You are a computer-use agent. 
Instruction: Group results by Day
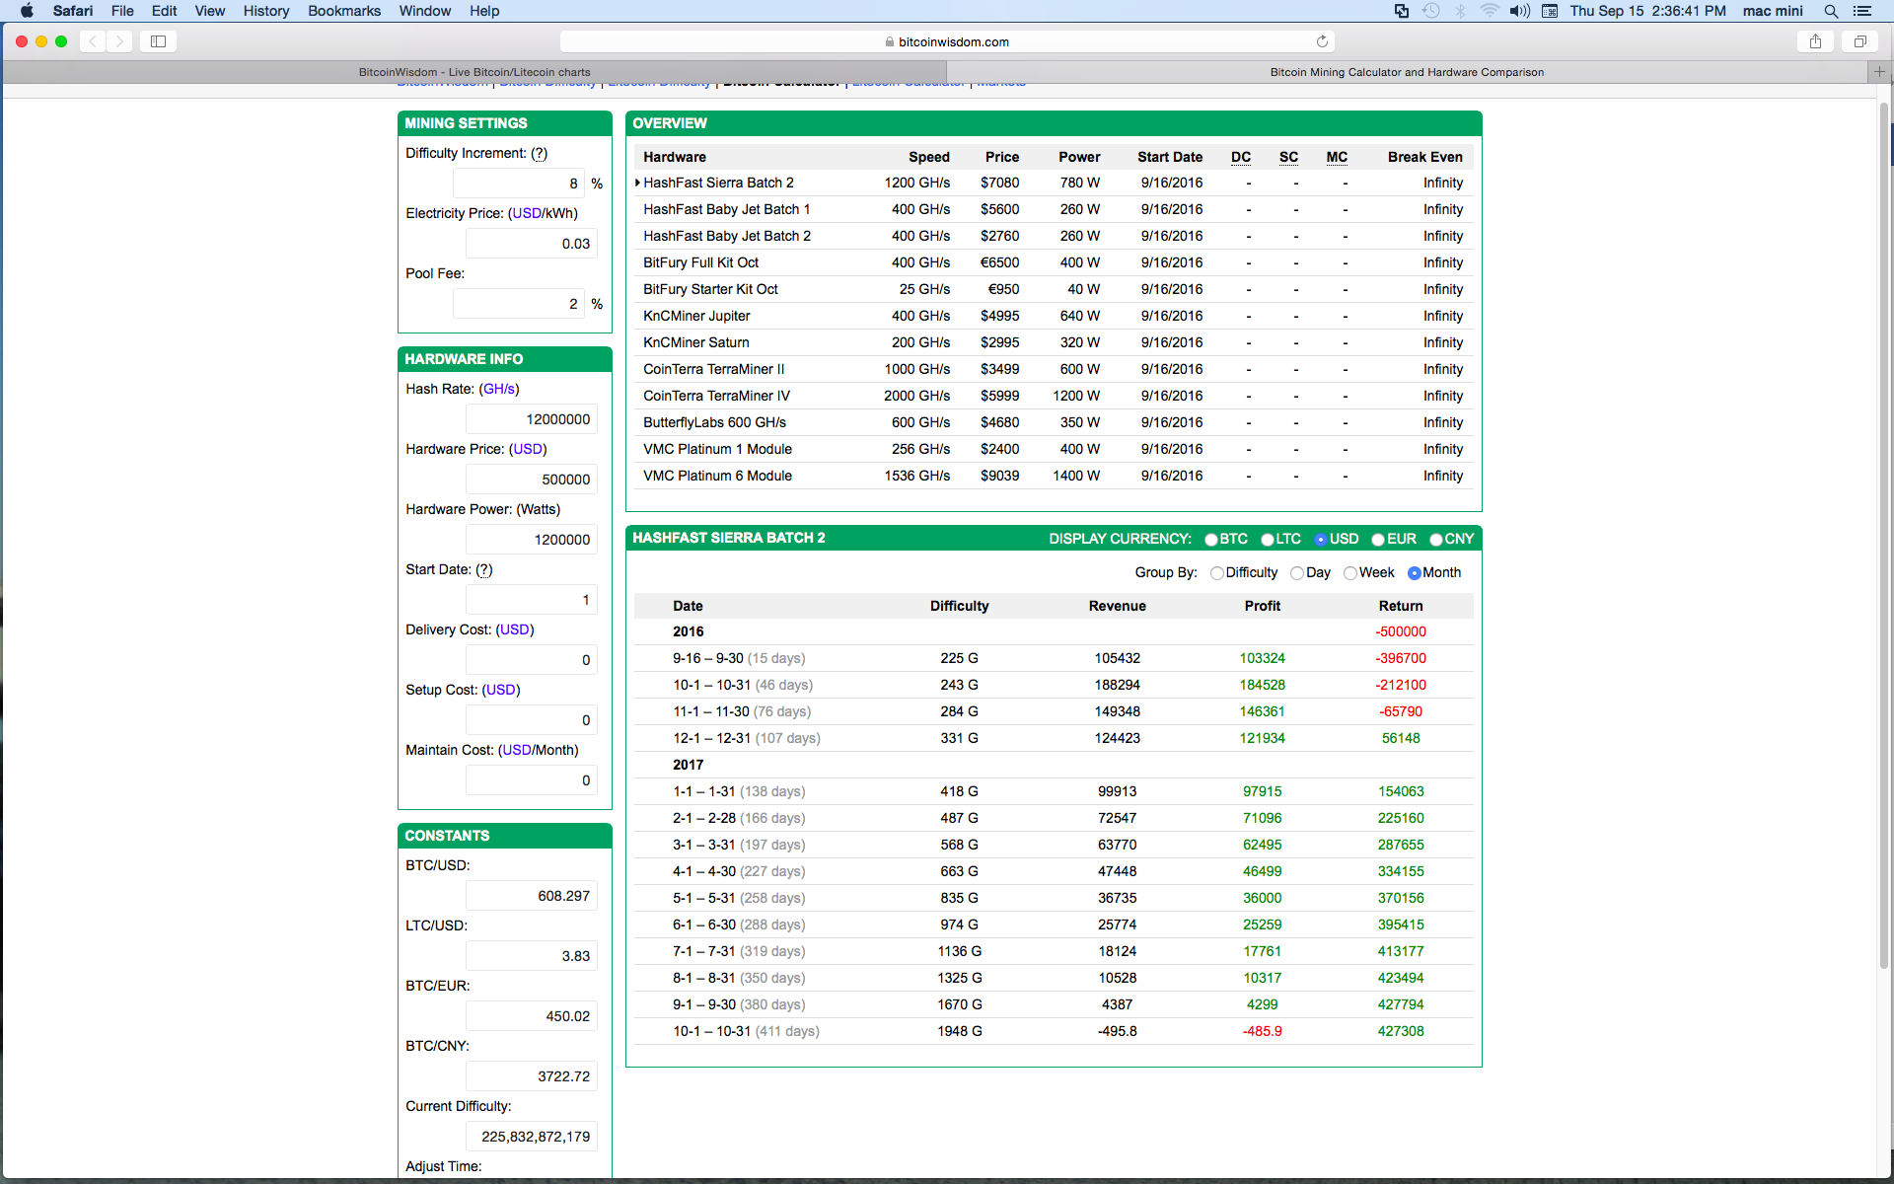(1297, 573)
